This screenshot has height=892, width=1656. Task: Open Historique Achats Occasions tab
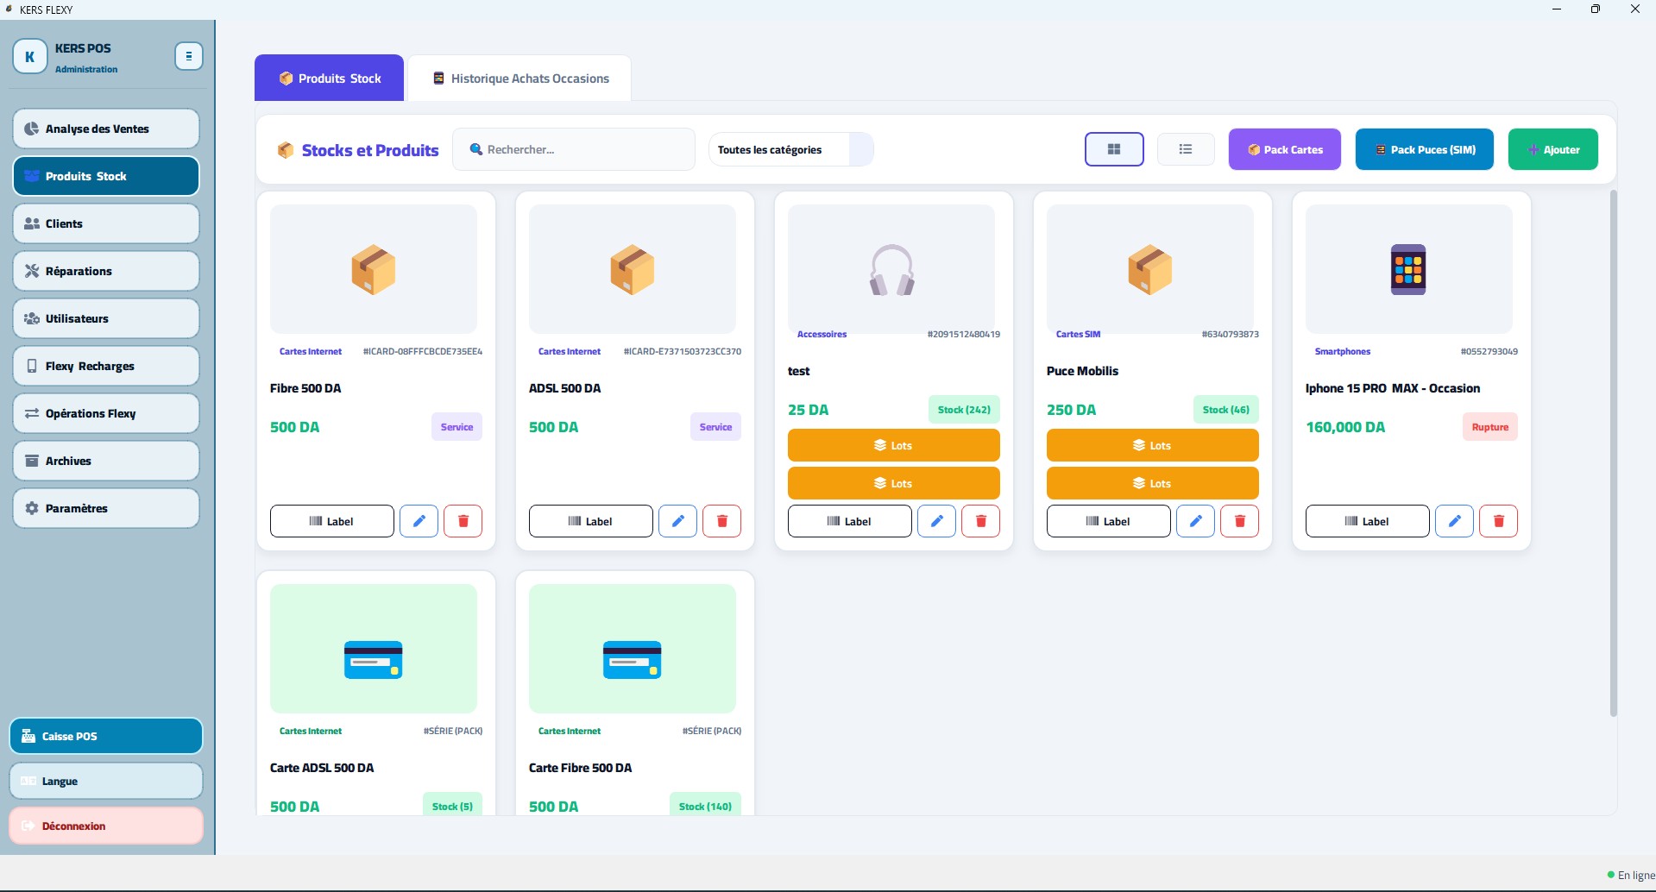(x=519, y=79)
